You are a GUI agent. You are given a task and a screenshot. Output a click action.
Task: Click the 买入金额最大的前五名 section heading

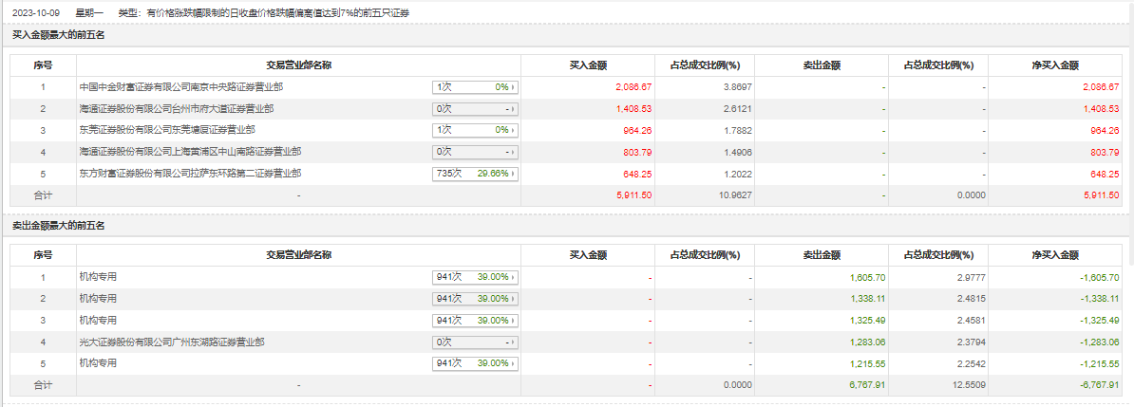click(59, 35)
